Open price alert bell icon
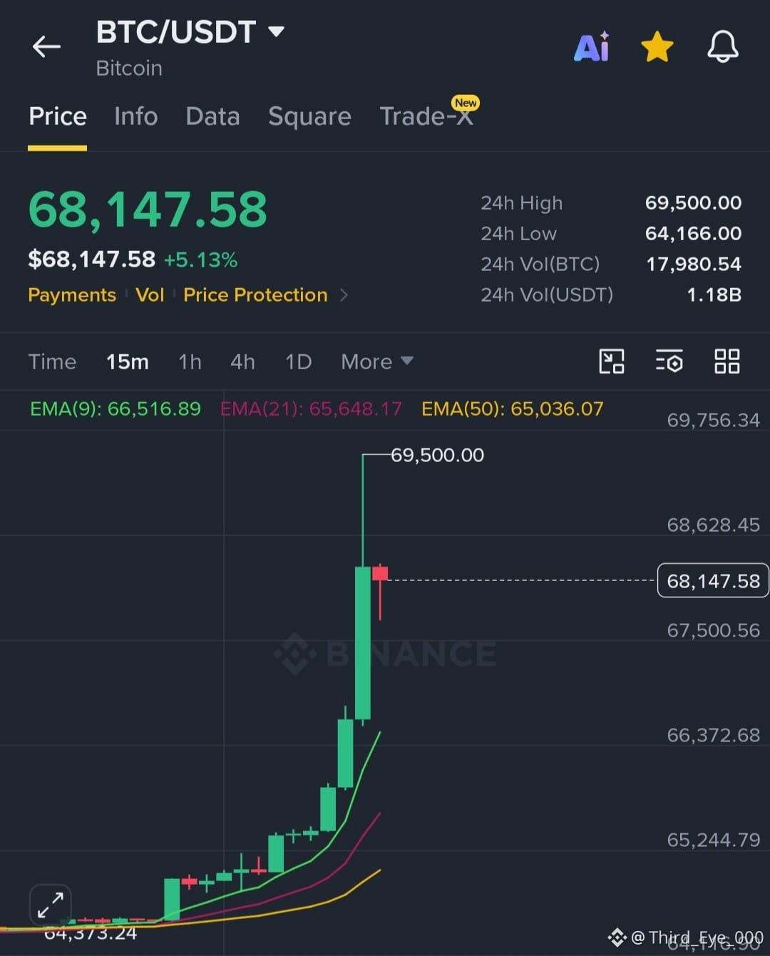 click(722, 47)
